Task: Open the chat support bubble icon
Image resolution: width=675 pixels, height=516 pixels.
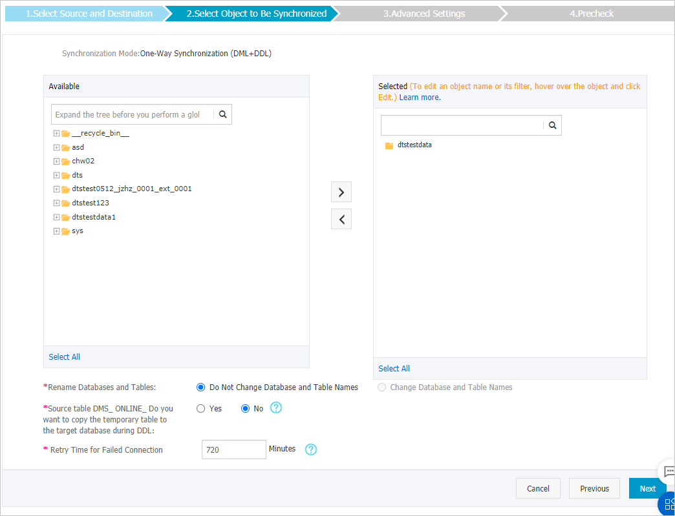Action: [669, 471]
